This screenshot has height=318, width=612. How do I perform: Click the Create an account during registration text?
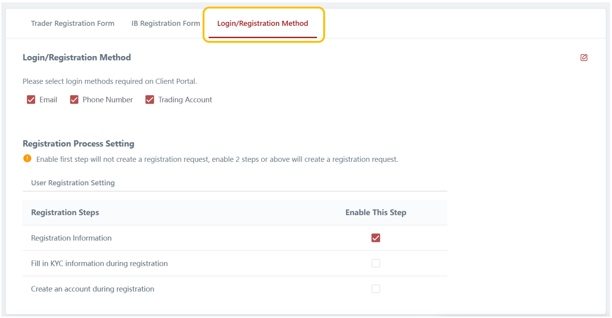[x=92, y=289]
